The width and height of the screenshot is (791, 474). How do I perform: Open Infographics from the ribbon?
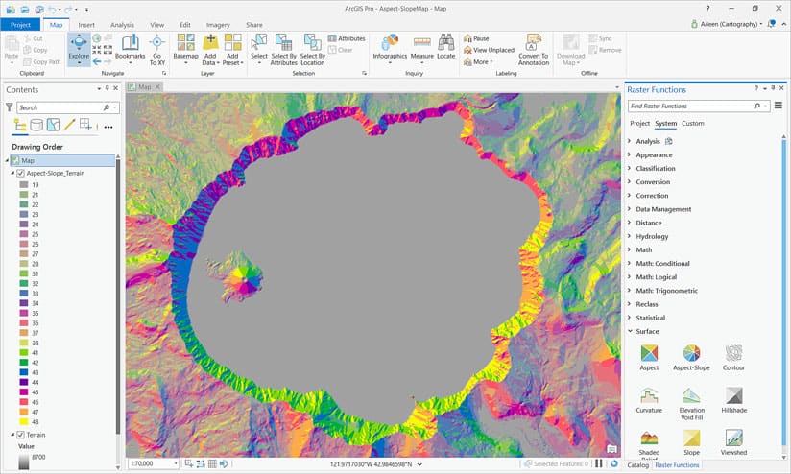click(x=390, y=48)
